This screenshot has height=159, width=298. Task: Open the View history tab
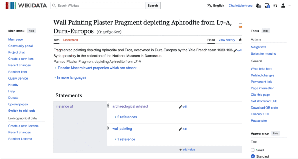(226, 40)
